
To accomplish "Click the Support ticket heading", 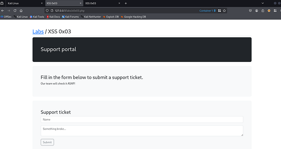I will coord(55,112).
